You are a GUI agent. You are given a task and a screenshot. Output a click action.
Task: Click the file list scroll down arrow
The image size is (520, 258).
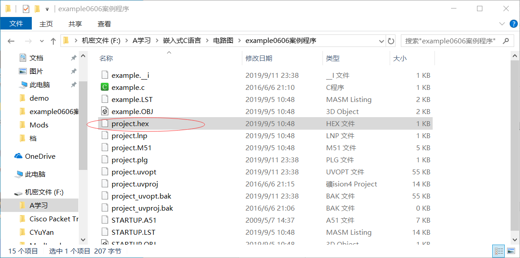(515, 239)
